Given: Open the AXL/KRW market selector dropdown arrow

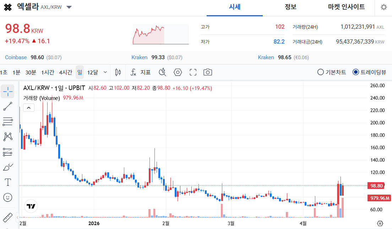Looking at the screenshot, I should 69,7.
